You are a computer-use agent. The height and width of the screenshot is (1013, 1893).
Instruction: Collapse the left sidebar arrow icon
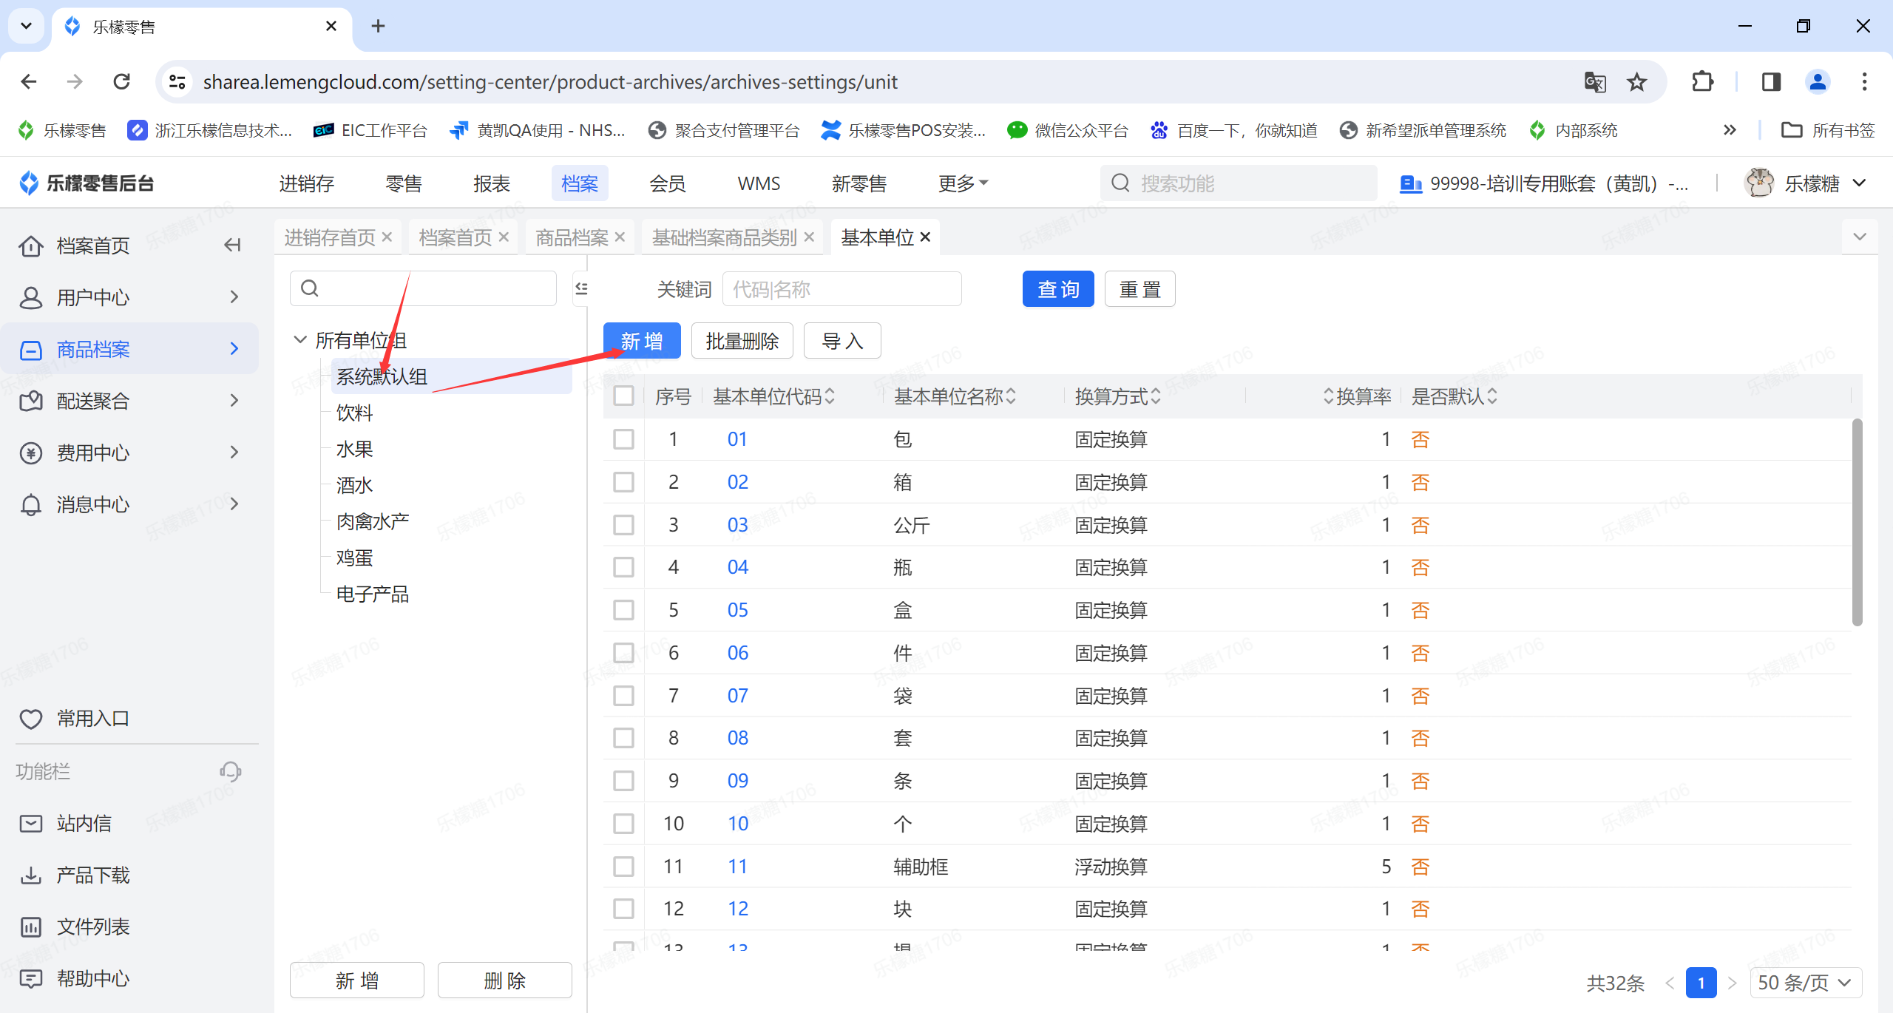[x=232, y=245]
